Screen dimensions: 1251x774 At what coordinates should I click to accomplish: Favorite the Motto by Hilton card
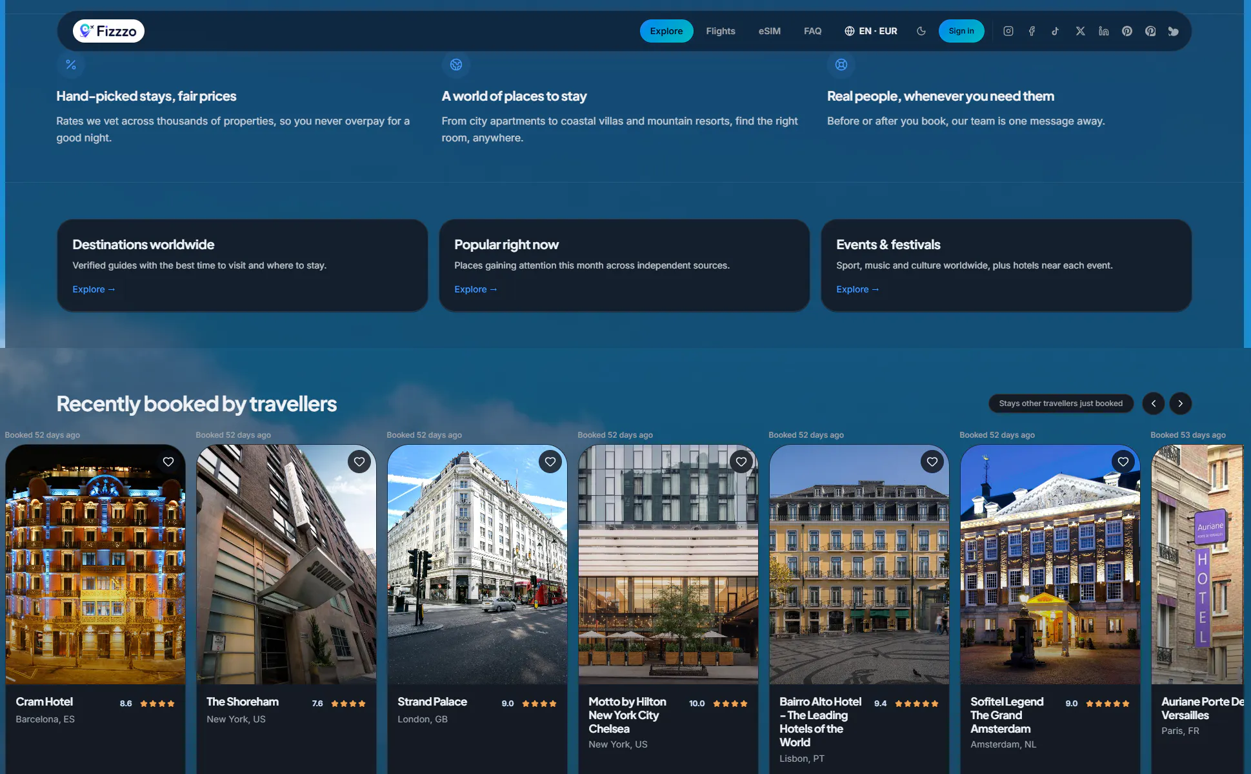tap(741, 462)
